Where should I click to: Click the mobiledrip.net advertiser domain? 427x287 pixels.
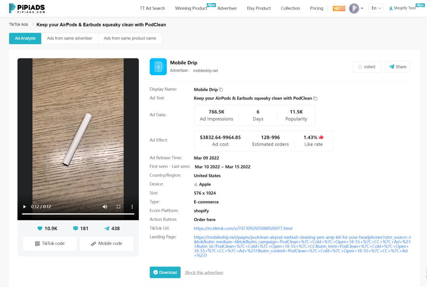click(x=205, y=71)
